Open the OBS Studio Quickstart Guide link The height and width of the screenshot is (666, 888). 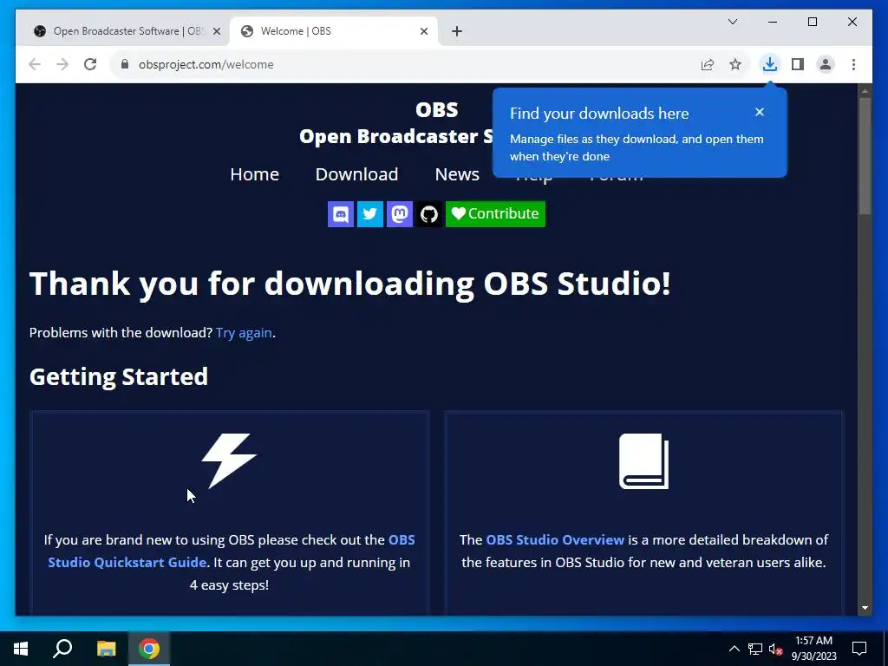click(232, 551)
